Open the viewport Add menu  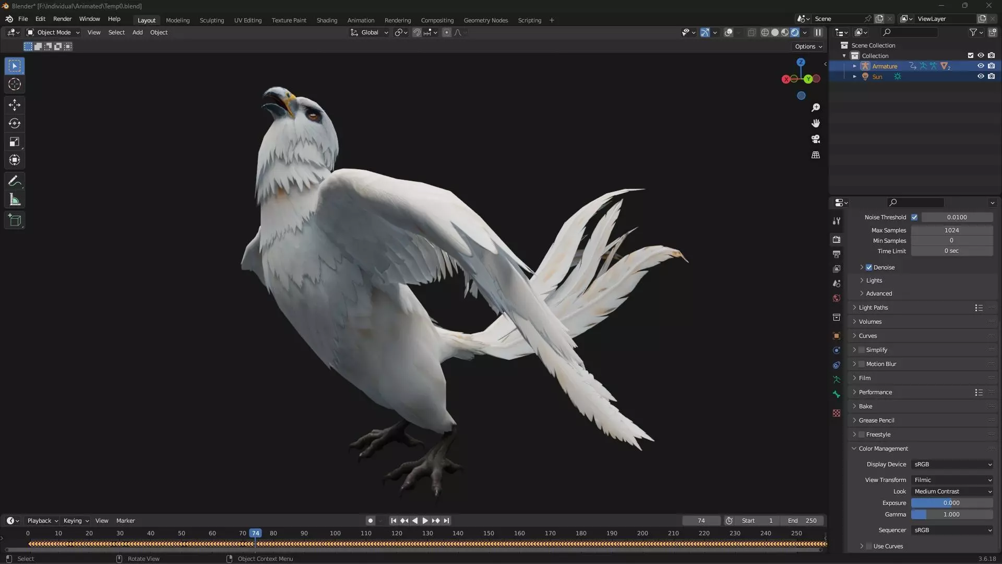[137, 32]
